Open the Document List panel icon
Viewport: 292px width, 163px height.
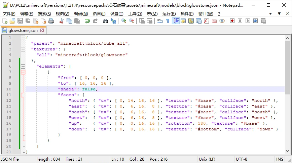(199, 21)
